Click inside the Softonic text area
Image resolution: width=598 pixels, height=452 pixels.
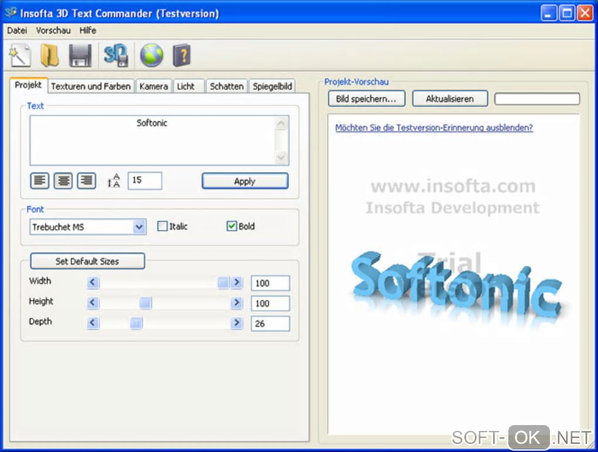152,141
